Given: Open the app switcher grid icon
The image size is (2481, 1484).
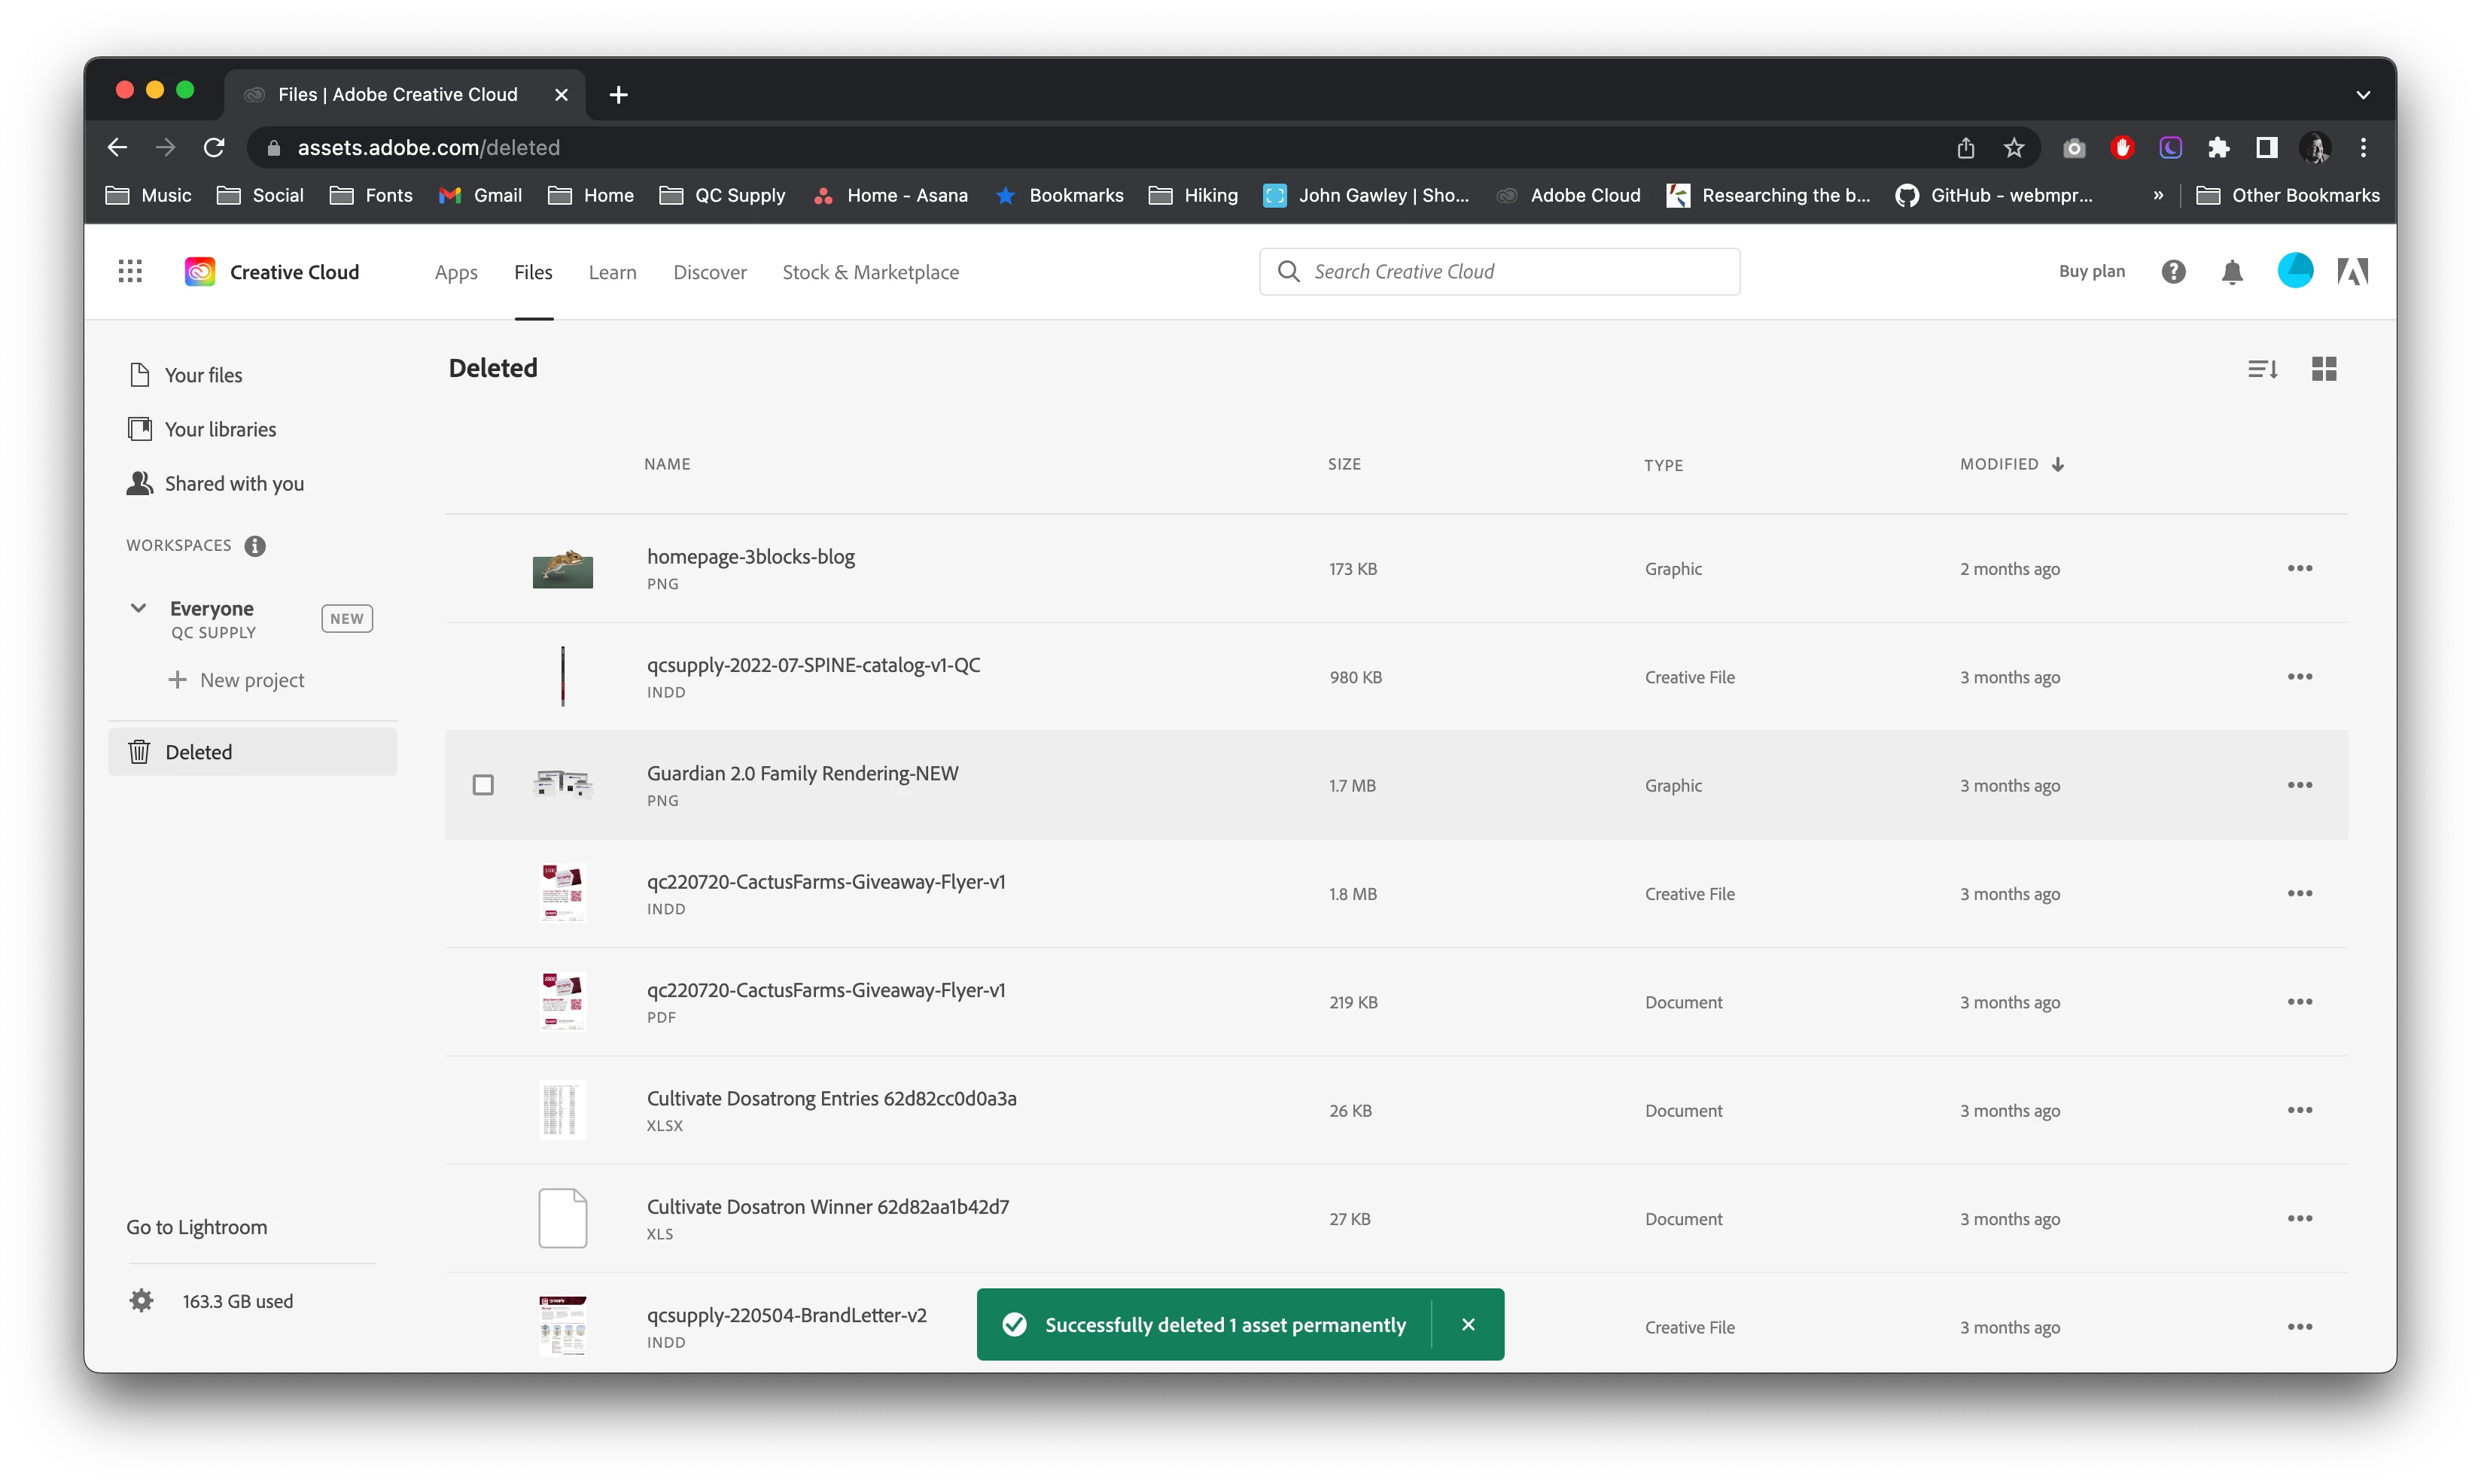Looking at the screenshot, I should coord(130,271).
